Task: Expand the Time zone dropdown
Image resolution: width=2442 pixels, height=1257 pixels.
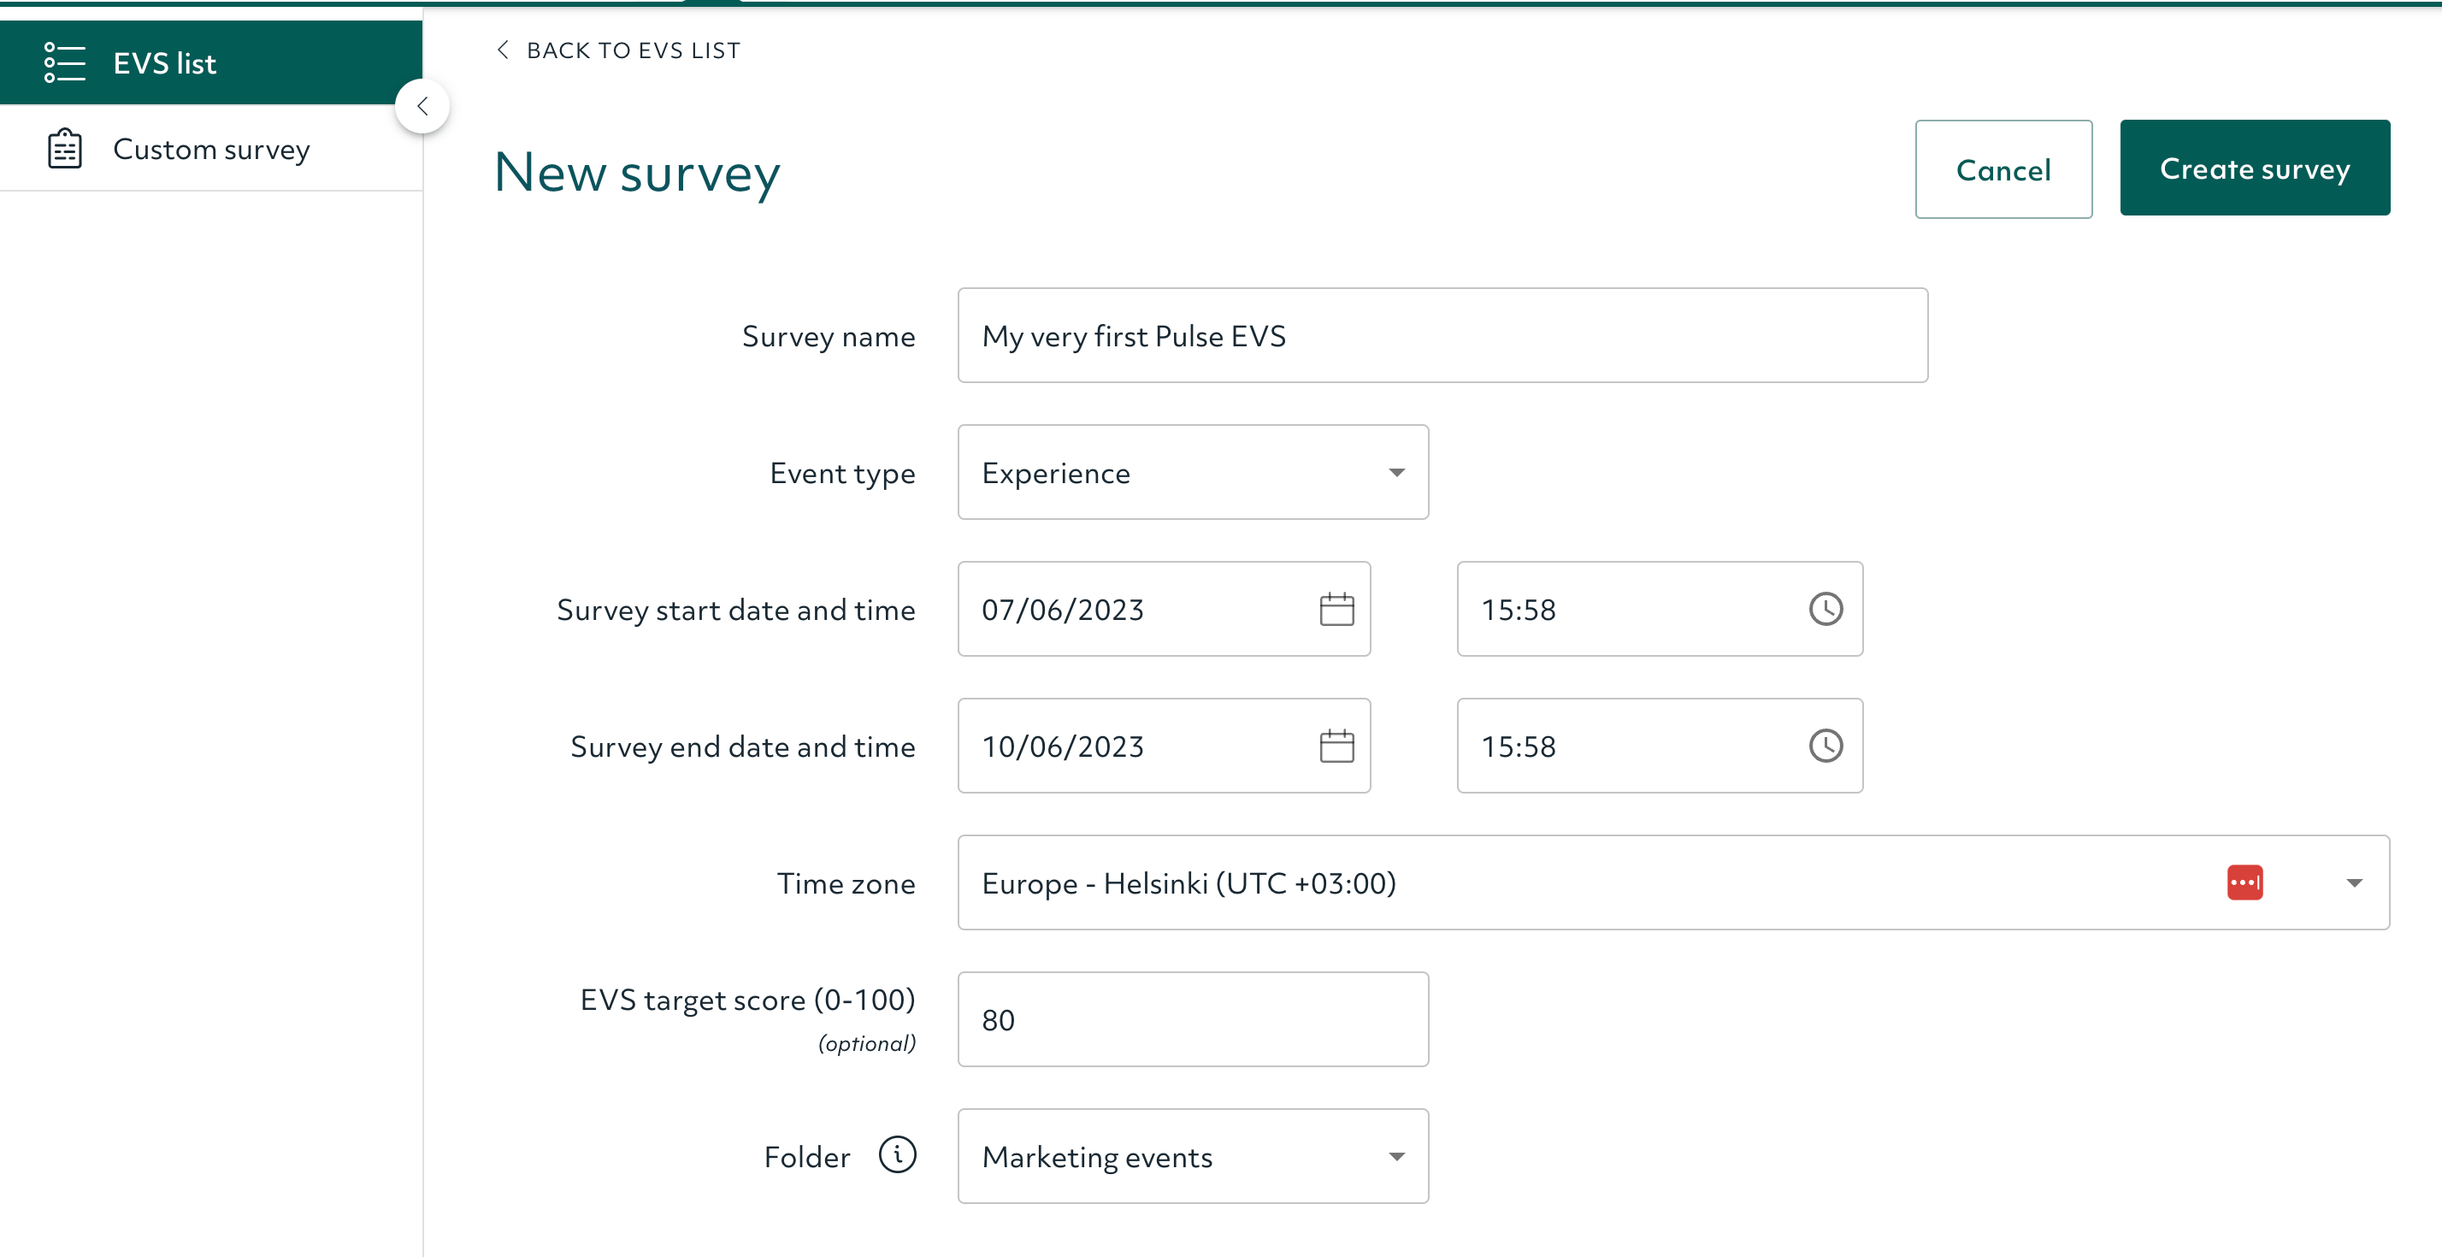Action: tap(2354, 882)
